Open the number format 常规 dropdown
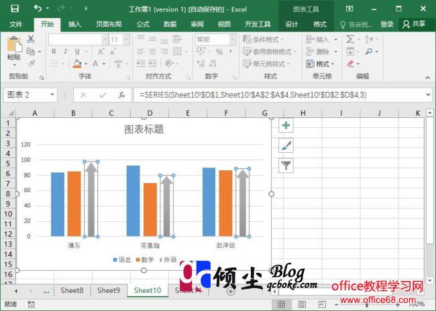Screen dimensions: 436x311 [233, 40]
